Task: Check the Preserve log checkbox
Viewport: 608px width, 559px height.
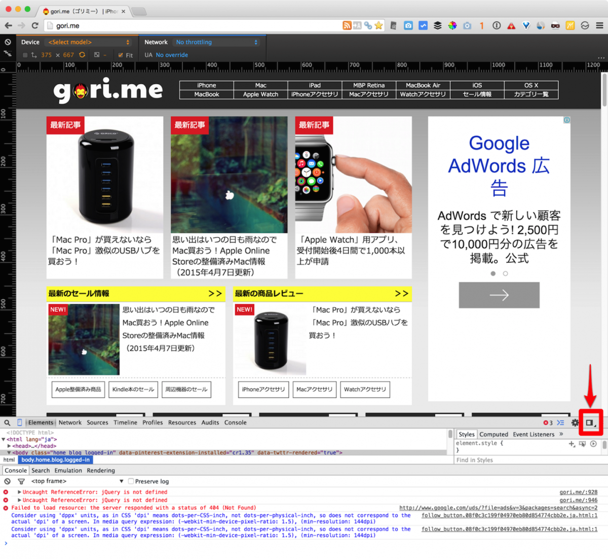Action: click(131, 481)
